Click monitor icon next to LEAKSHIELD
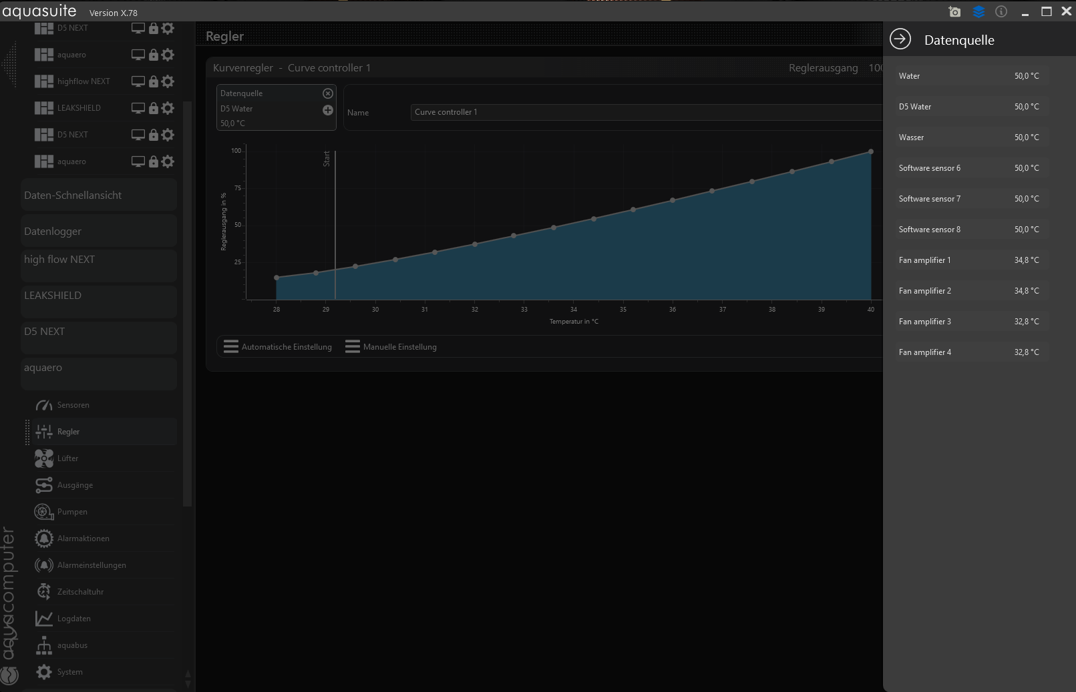1076x692 pixels. [x=138, y=108]
